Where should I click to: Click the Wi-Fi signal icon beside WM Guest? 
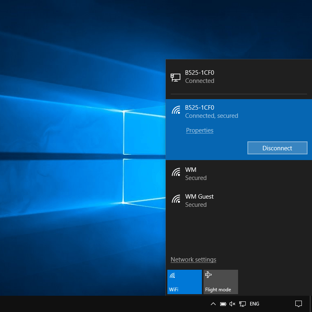[x=176, y=199]
